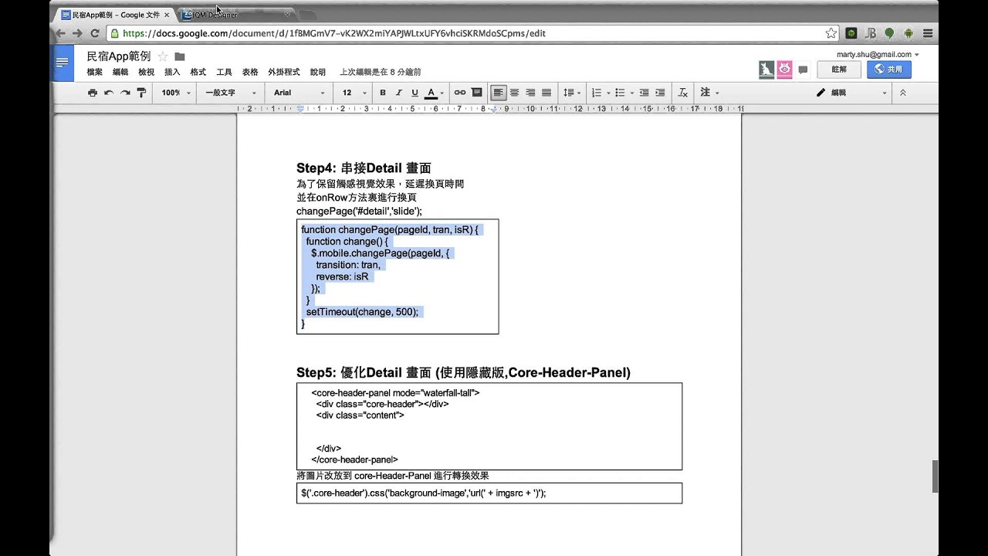Undo the last edit
The width and height of the screenshot is (988, 556).
(109, 93)
